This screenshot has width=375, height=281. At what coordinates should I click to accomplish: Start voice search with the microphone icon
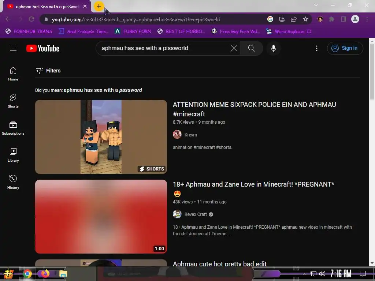click(273, 48)
